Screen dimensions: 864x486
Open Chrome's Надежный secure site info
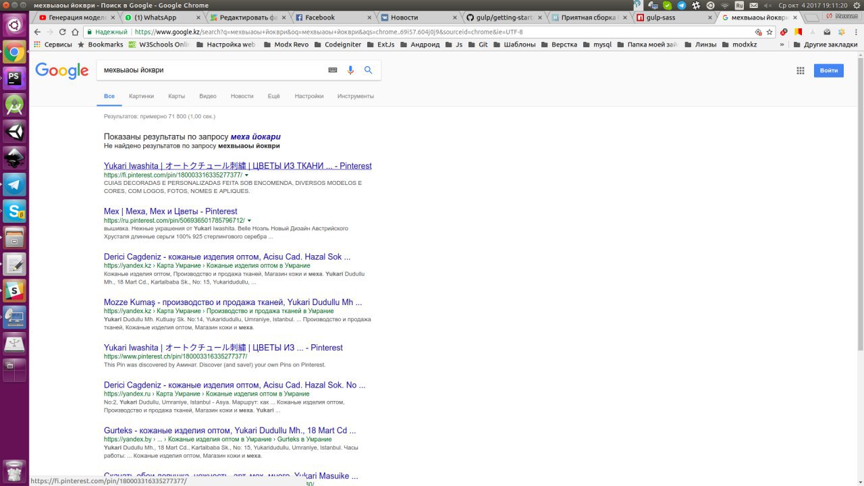[x=107, y=32]
